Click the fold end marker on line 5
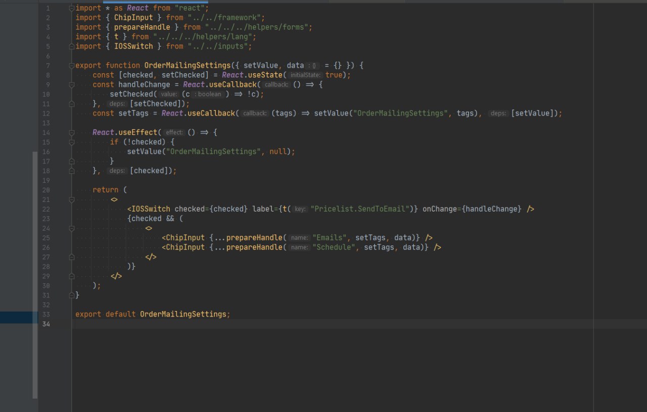The height and width of the screenshot is (412, 647). tap(72, 46)
